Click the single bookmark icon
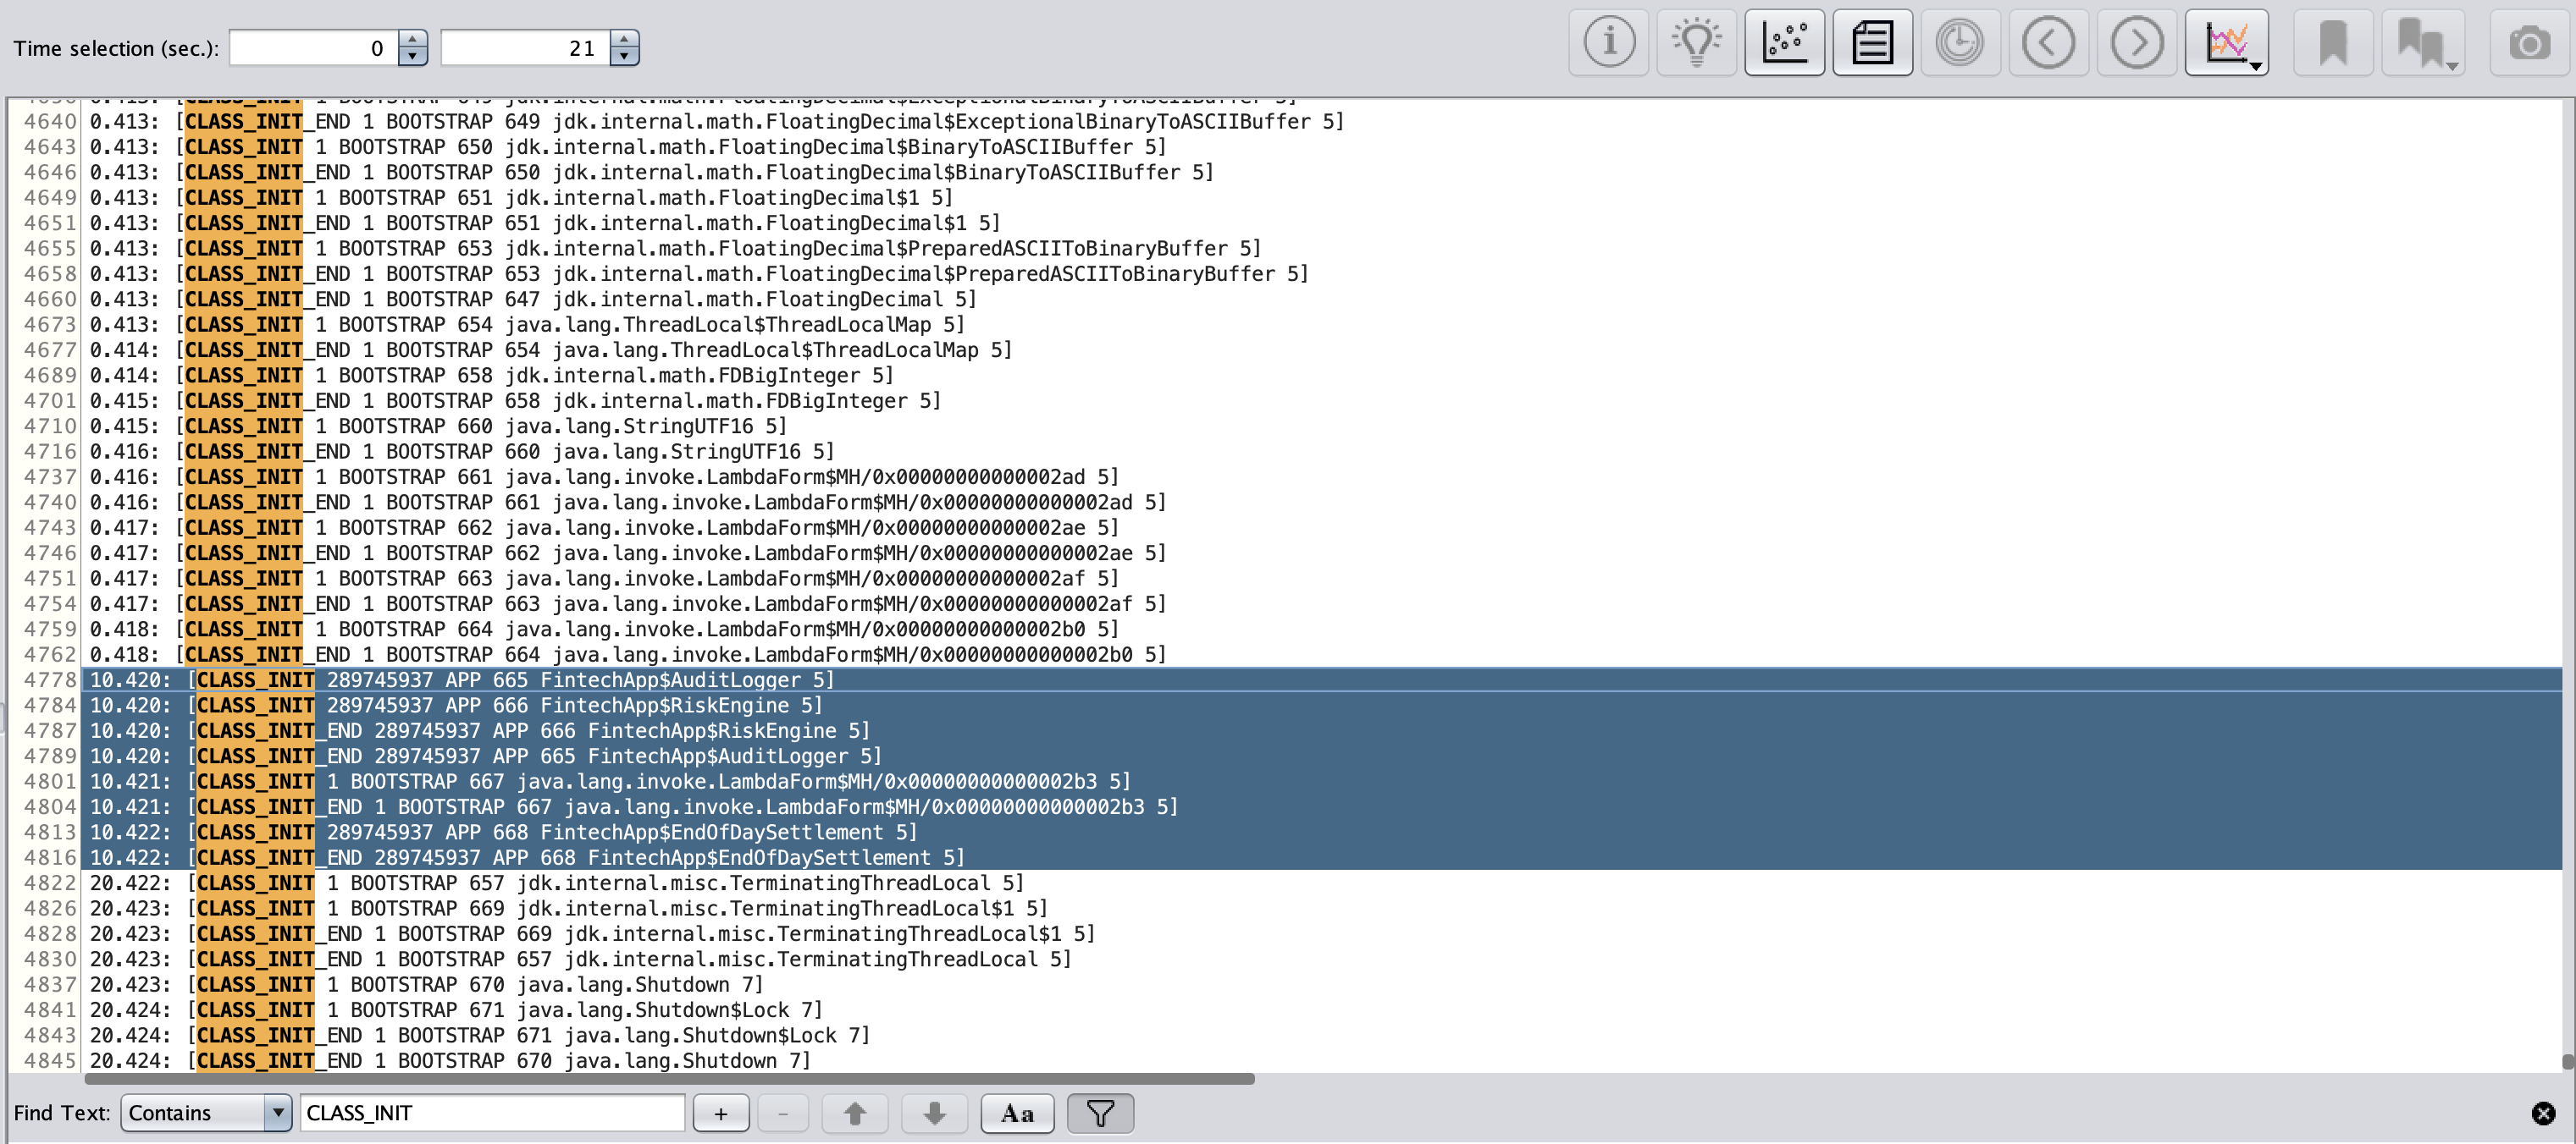Image resolution: width=2576 pixels, height=1144 pixels. 2332,43
